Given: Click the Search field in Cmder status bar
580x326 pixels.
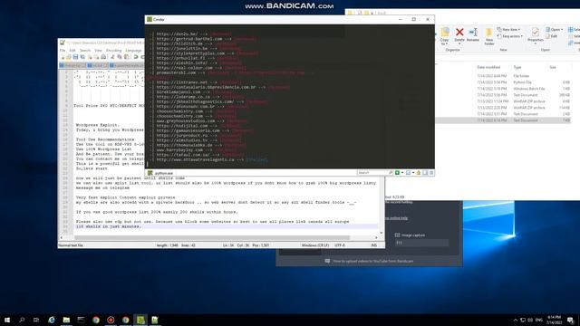Looking at the screenshot, I should [372, 173].
